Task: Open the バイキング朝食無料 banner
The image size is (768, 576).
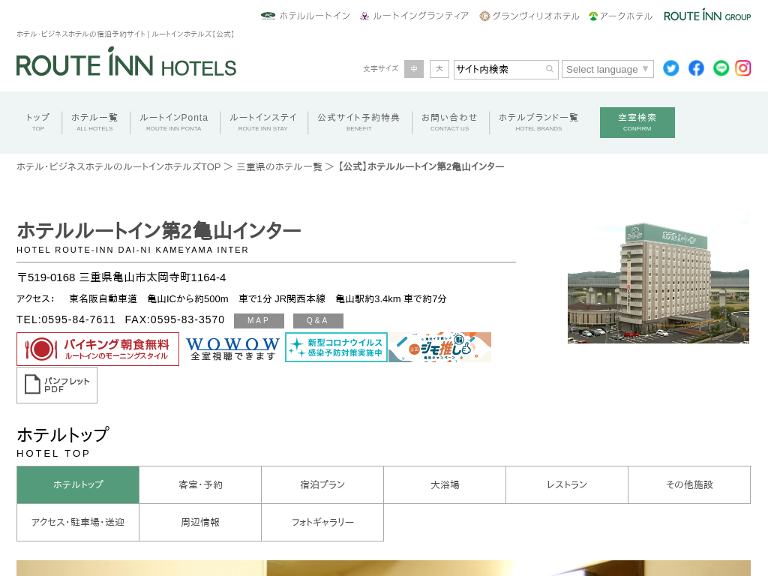Action: [x=98, y=349]
